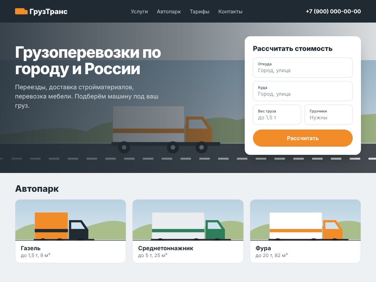
Task: Click the 'Переезды, доставка стройматериалов' description
Action: coord(87,96)
